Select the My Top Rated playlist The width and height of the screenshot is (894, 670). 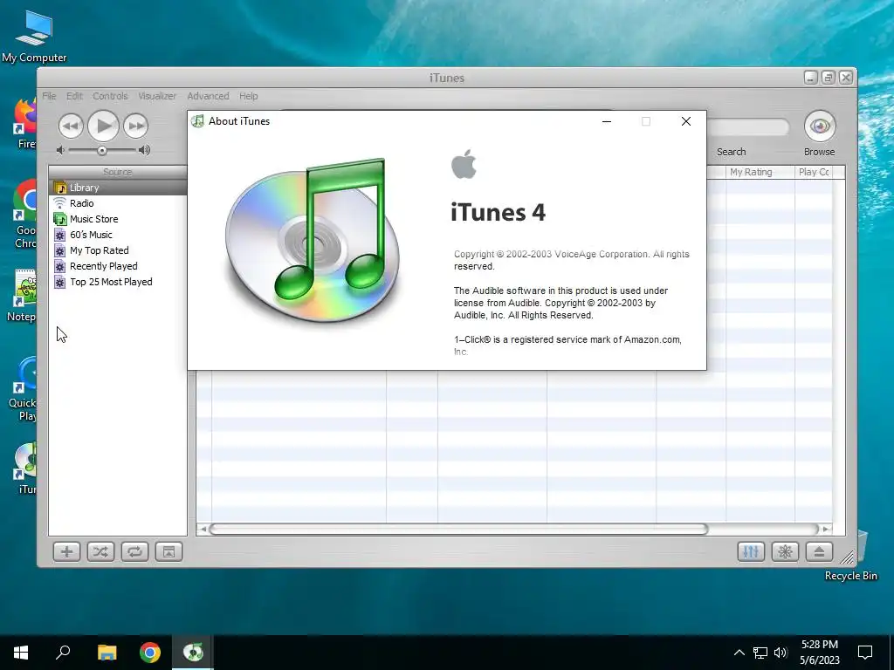tap(118, 250)
